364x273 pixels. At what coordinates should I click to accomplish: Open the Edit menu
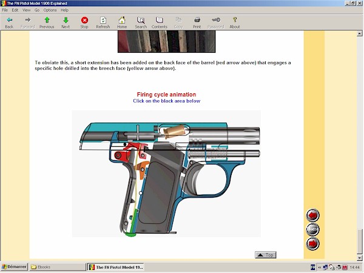click(x=15, y=10)
